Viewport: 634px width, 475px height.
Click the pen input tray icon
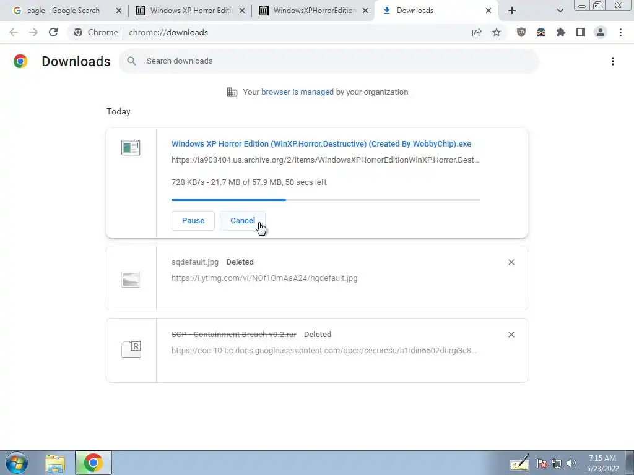click(519, 463)
